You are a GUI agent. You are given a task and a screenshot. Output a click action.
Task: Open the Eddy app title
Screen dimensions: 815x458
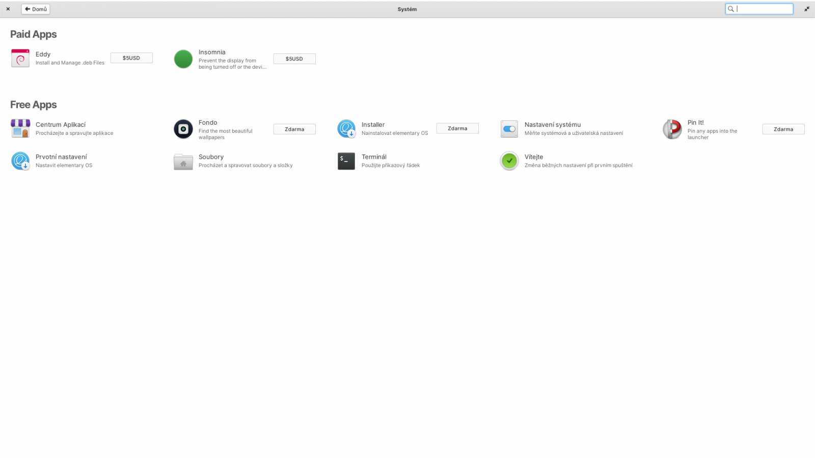pyautogui.click(x=43, y=54)
